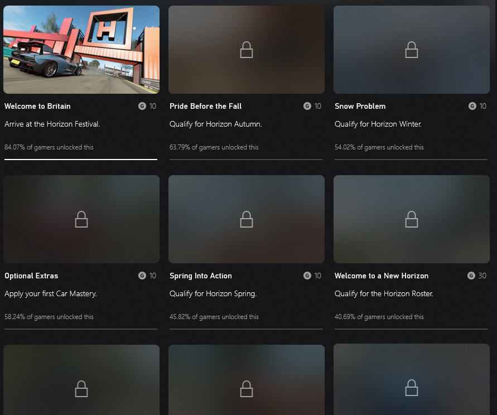The image size is (497, 415).
Task: Select the Spring Into Action title
Action: tap(201, 276)
